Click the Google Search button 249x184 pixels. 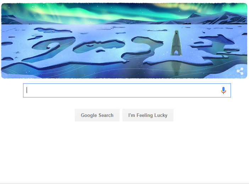point(97,115)
